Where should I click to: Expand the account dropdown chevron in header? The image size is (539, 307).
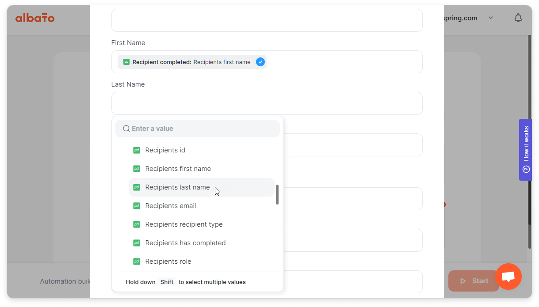pos(490,18)
